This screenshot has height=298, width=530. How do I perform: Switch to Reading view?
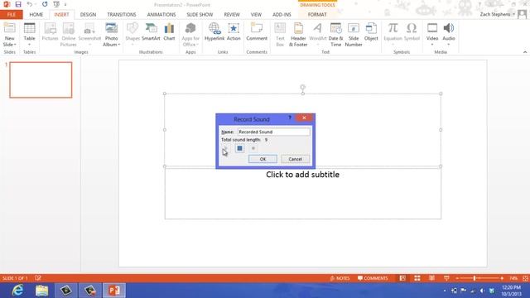pyautogui.click(x=431, y=278)
